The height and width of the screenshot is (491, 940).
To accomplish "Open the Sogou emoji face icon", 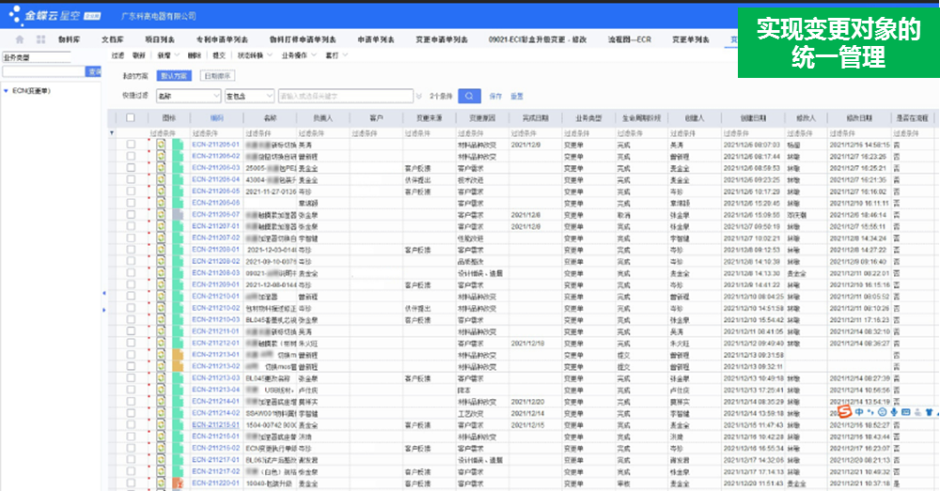I will tap(882, 412).
